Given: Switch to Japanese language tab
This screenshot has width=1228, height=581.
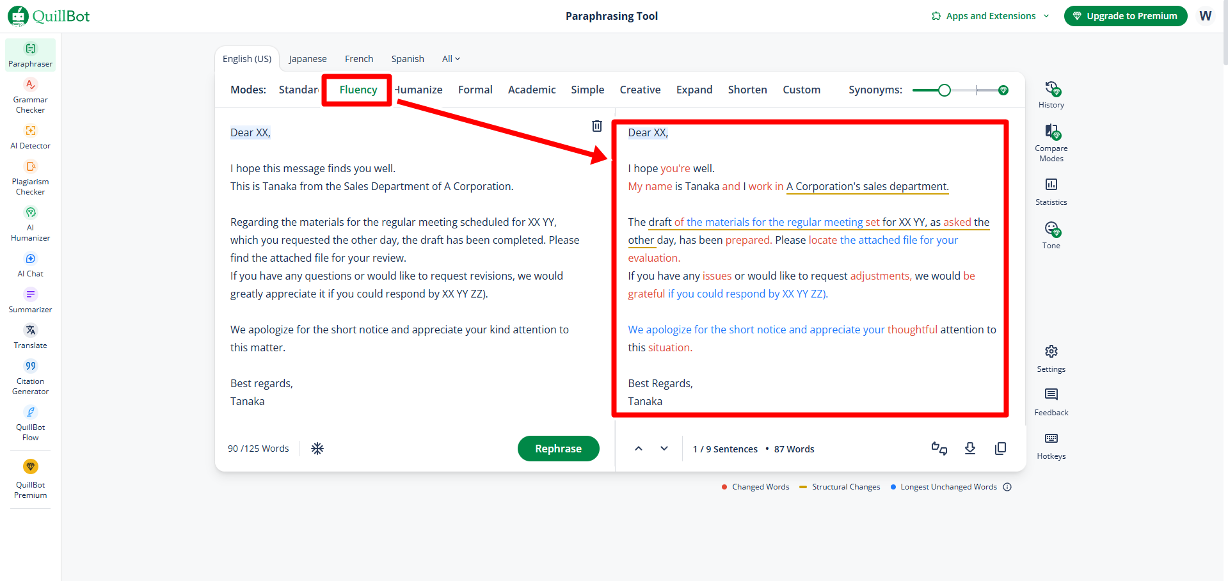Looking at the screenshot, I should click(x=308, y=59).
